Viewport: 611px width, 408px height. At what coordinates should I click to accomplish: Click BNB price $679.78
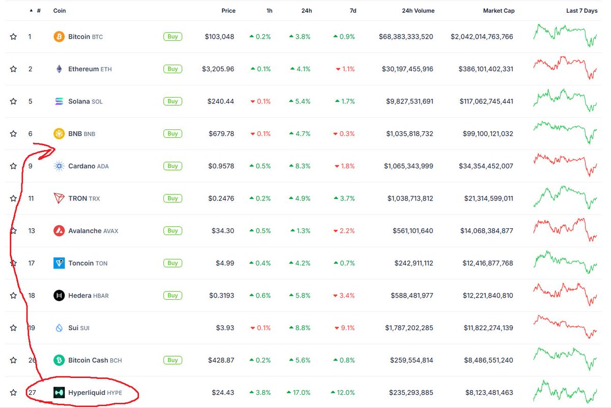221,134
